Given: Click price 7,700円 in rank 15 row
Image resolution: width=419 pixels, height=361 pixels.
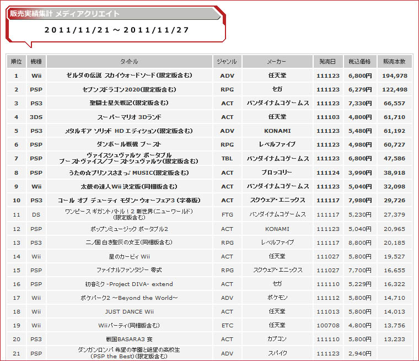Looking at the screenshot, I should click(360, 271).
